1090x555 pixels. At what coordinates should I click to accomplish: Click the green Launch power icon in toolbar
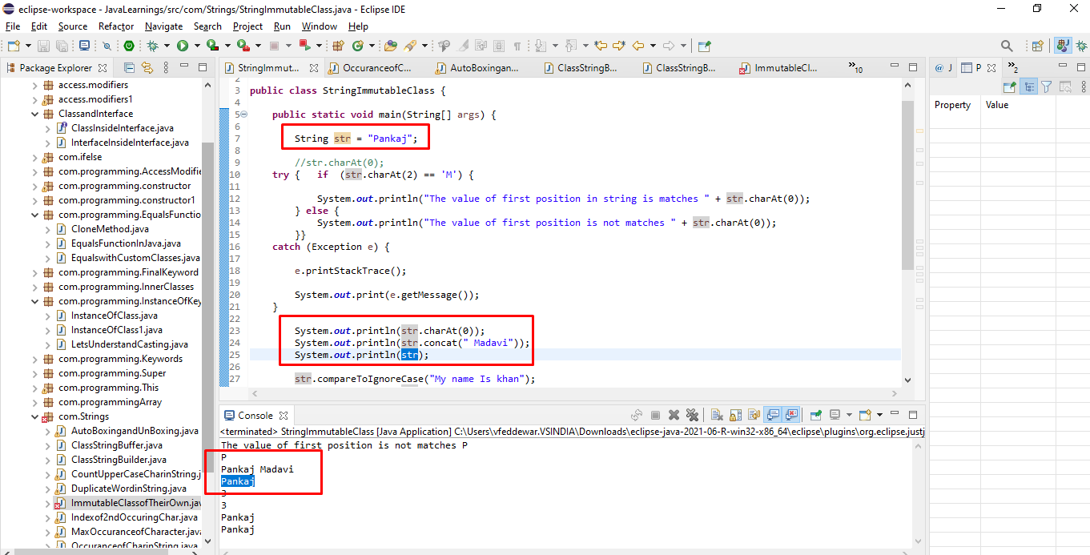pyautogui.click(x=129, y=46)
